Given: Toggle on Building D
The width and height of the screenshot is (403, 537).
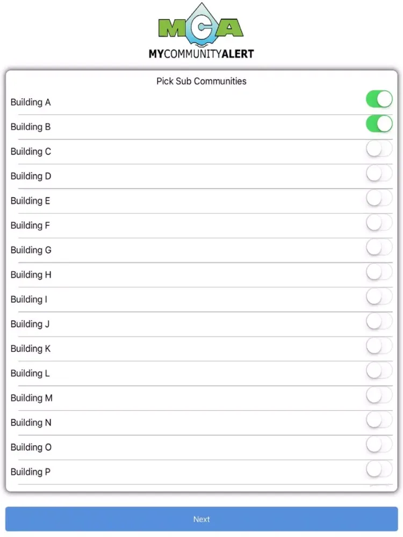Looking at the screenshot, I should (379, 173).
